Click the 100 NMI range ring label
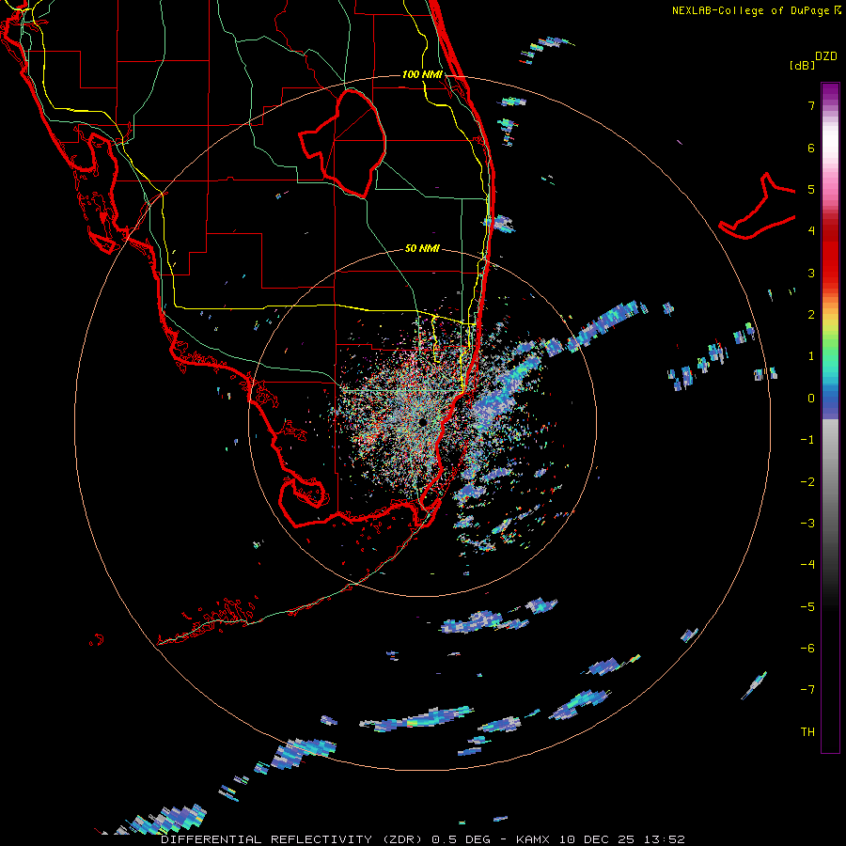 (x=422, y=74)
